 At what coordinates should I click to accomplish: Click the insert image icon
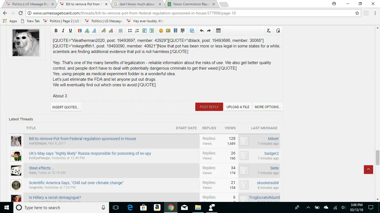(x=168, y=31)
